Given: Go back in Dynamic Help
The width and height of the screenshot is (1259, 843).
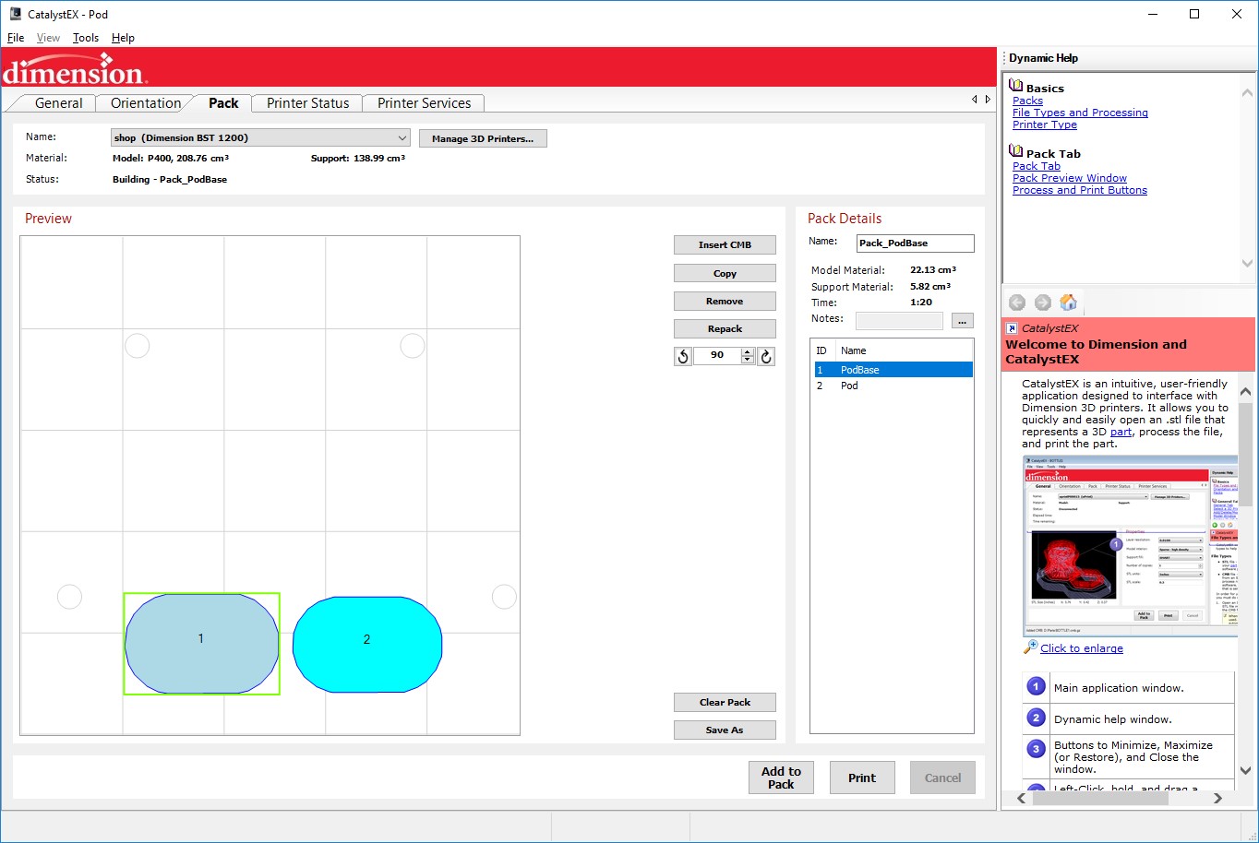Looking at the screenshot, I should 1017,303.
